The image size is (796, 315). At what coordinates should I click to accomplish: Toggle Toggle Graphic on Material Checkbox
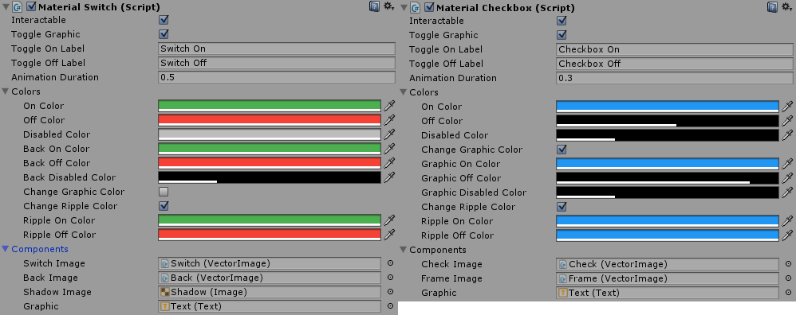tap(562, 34)
